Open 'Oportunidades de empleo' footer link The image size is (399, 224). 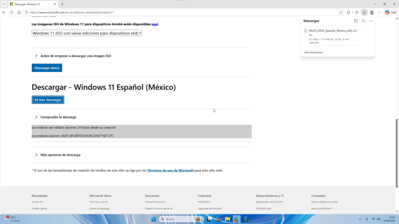pos(325,202)
